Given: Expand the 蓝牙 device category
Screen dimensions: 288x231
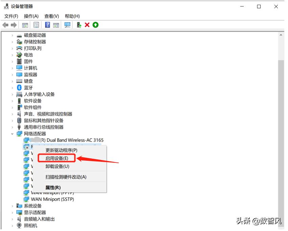Looking at the screenshot, I should 13,87.
